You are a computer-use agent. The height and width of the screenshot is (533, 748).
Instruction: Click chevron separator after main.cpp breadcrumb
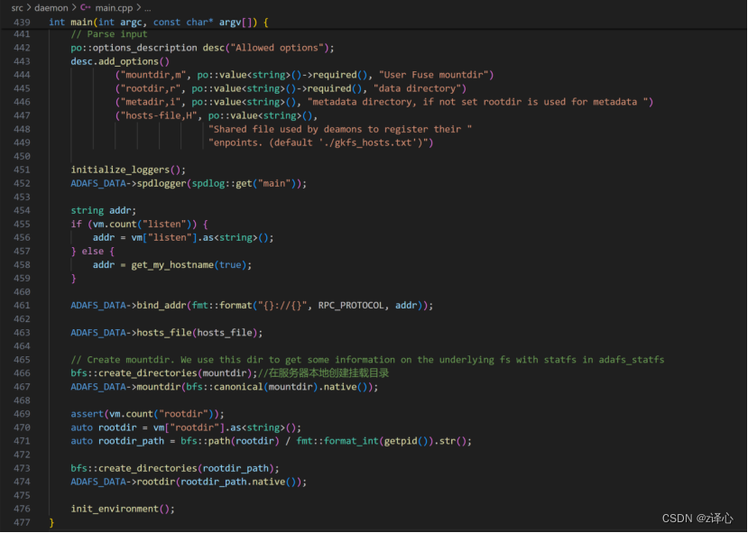pos(136,7)
